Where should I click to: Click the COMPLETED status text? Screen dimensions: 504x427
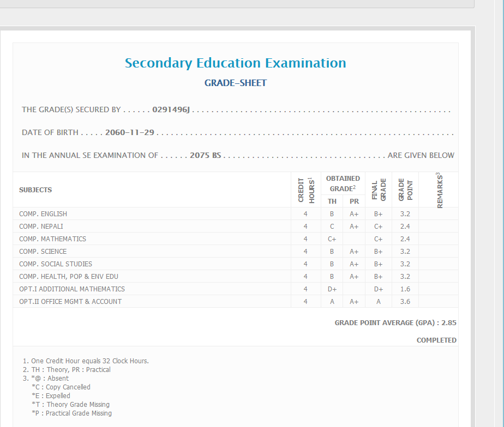coord(436,340)
